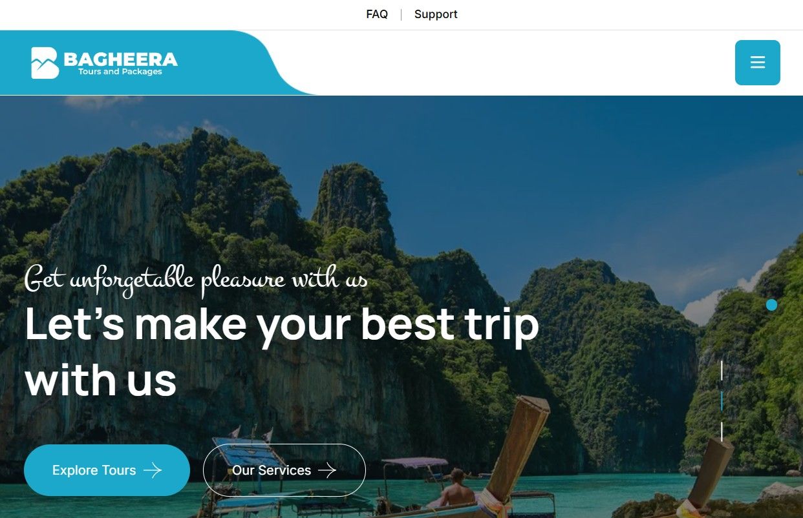Click the "with us" headline line

coord(101,380)
